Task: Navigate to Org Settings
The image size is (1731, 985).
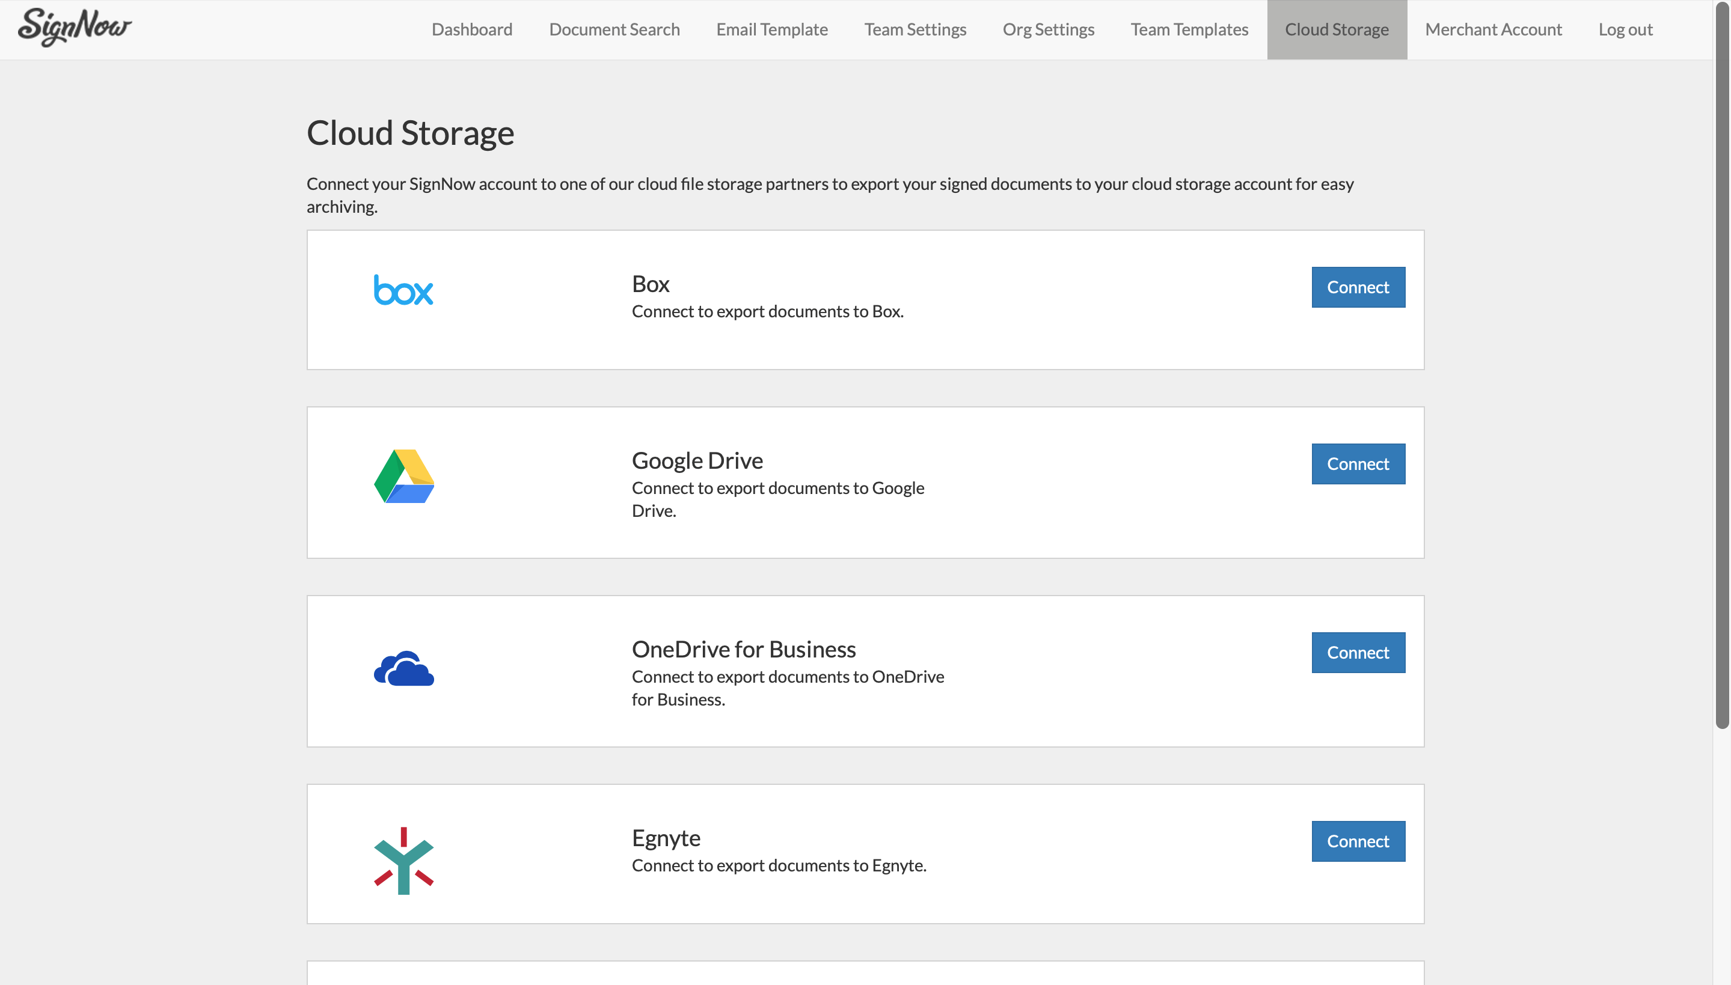Action: tap(1048, 30)
